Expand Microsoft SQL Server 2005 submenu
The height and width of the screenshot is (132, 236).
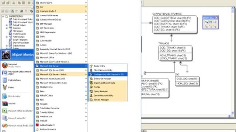point(61,70)
